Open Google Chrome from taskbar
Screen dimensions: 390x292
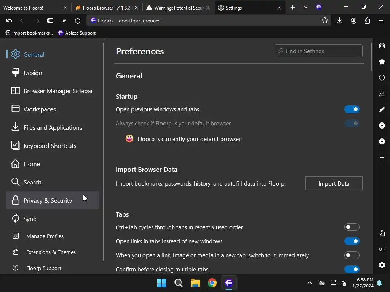(212, 283)
